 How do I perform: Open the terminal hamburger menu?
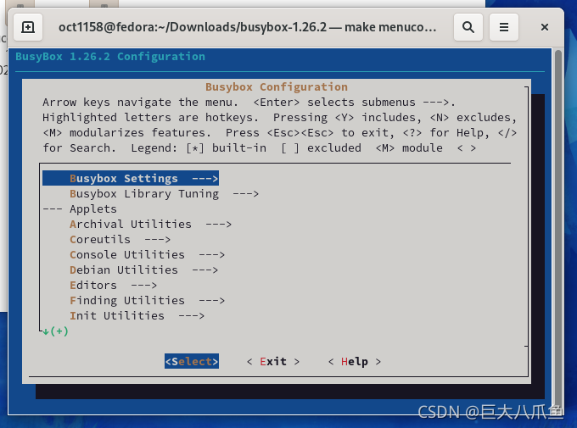click(504, 27)
